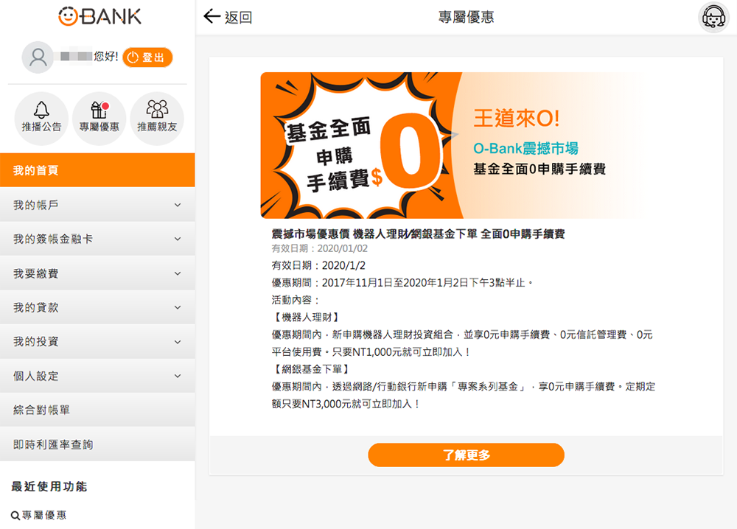Log out with the 登出 button

tap(147, 57)
